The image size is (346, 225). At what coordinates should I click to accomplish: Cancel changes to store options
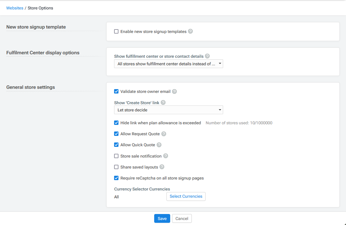(182, 218)
